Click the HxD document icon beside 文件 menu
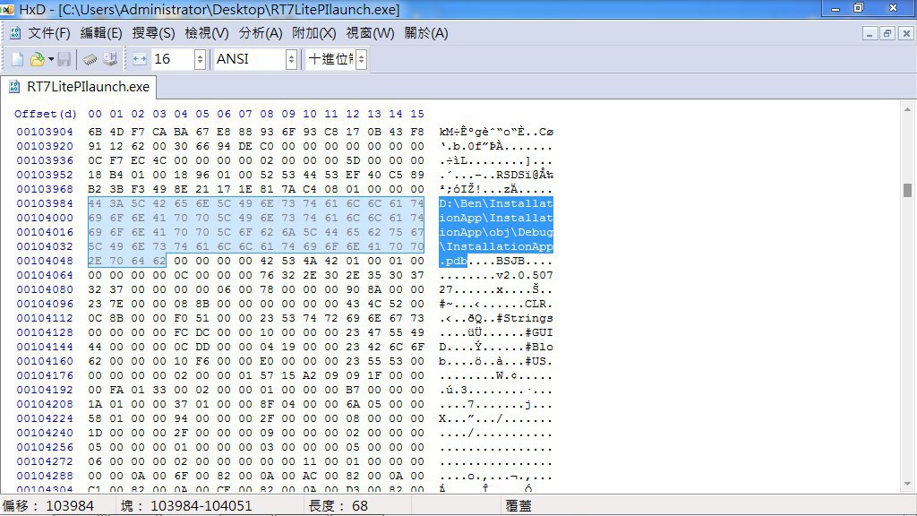917x516 pixels. [15, 33]
